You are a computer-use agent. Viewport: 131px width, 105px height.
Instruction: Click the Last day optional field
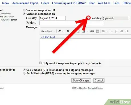point(116,18)
